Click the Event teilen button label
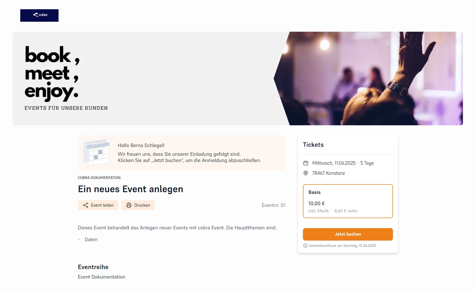 pos(102,205)
